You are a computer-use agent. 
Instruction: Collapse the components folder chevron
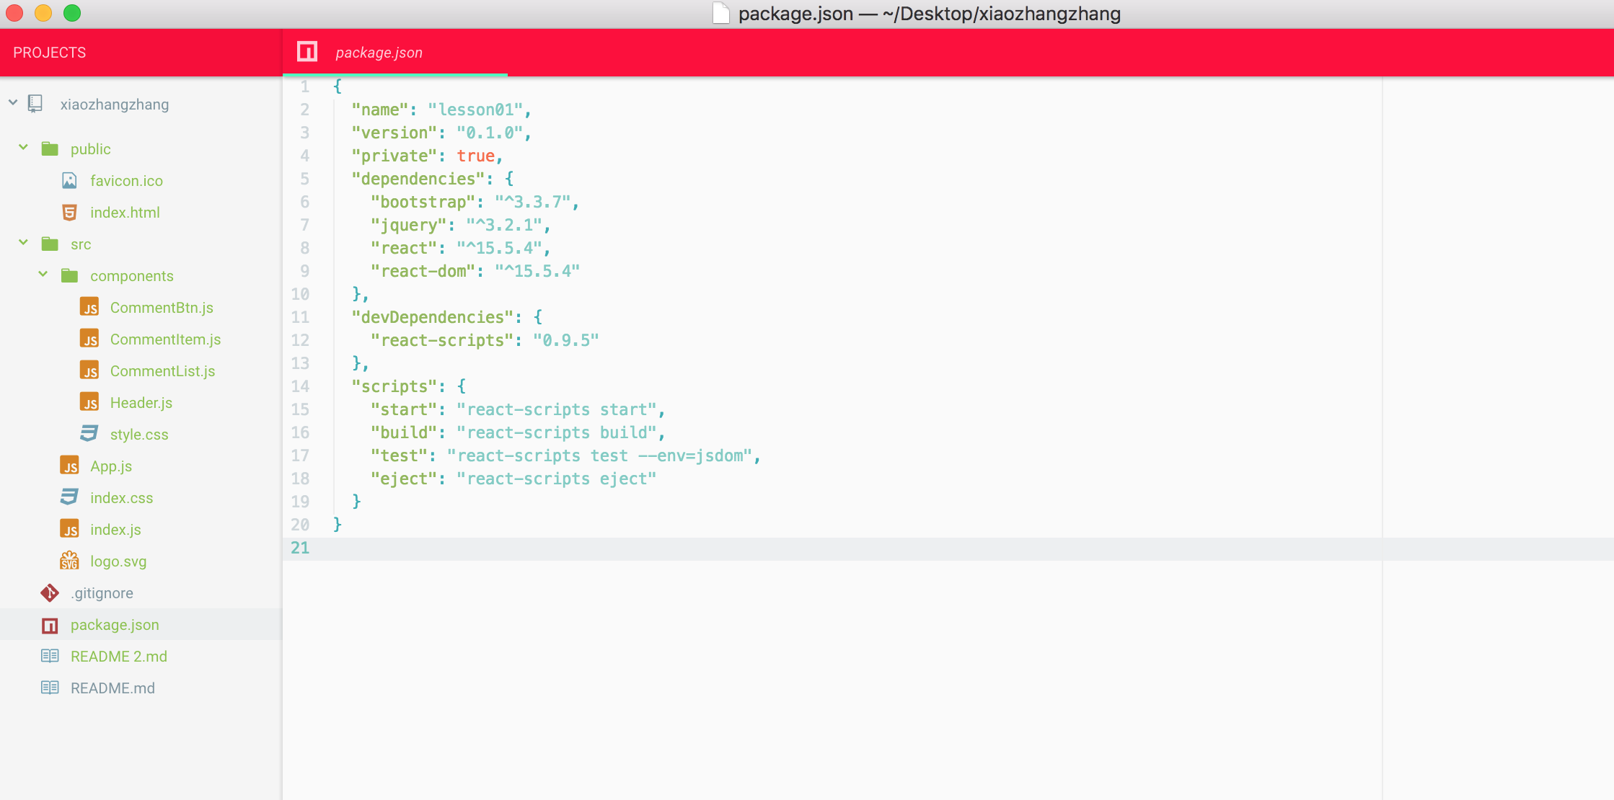pyautogui.click(x=43, y=275)
